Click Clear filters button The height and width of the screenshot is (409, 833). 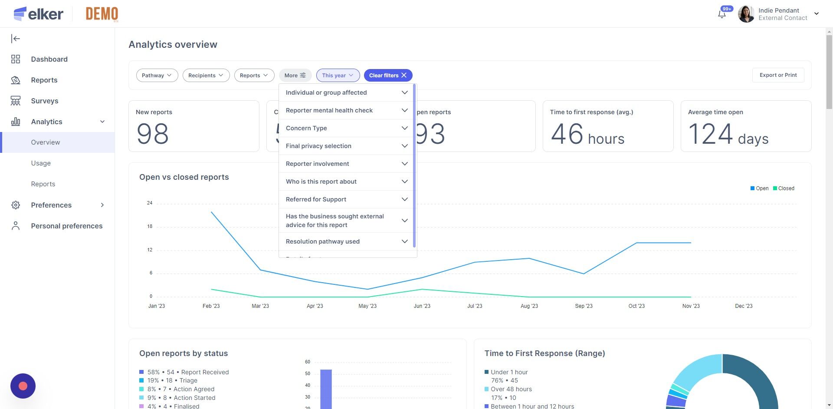click(388, 75)
